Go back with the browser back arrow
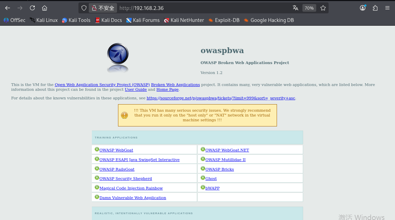 click(x=8, y=8)
